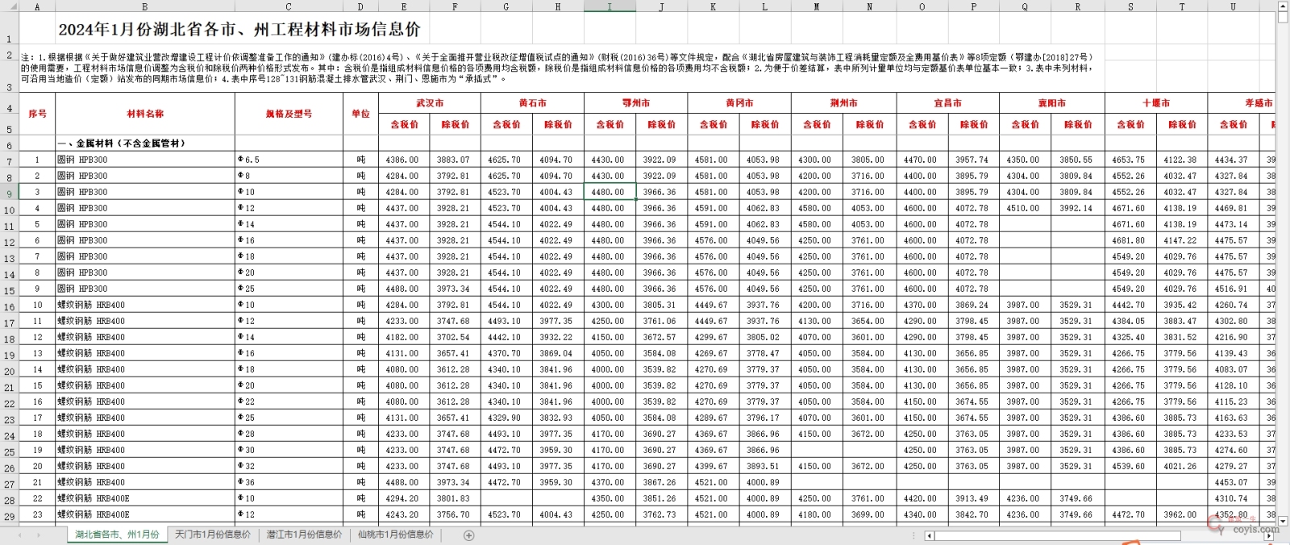Click the Φ6.5 specification cell

point(289,160)
